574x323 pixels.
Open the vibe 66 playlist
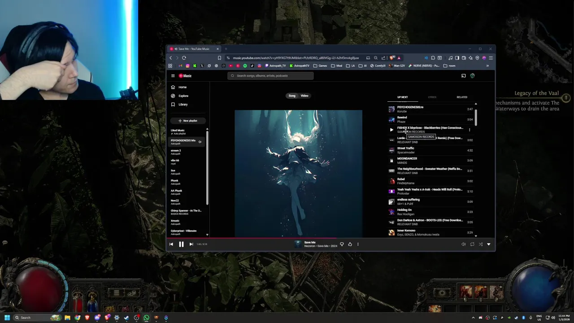[186, 162]
